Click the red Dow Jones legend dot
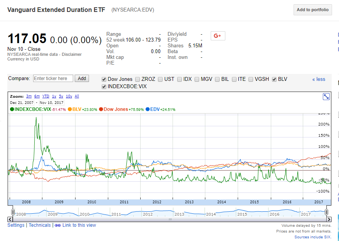The image size is (339, 241). [101, 109]
